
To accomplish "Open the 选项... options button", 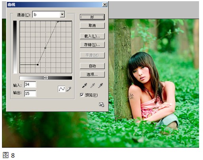I will (x=92, y=74).
